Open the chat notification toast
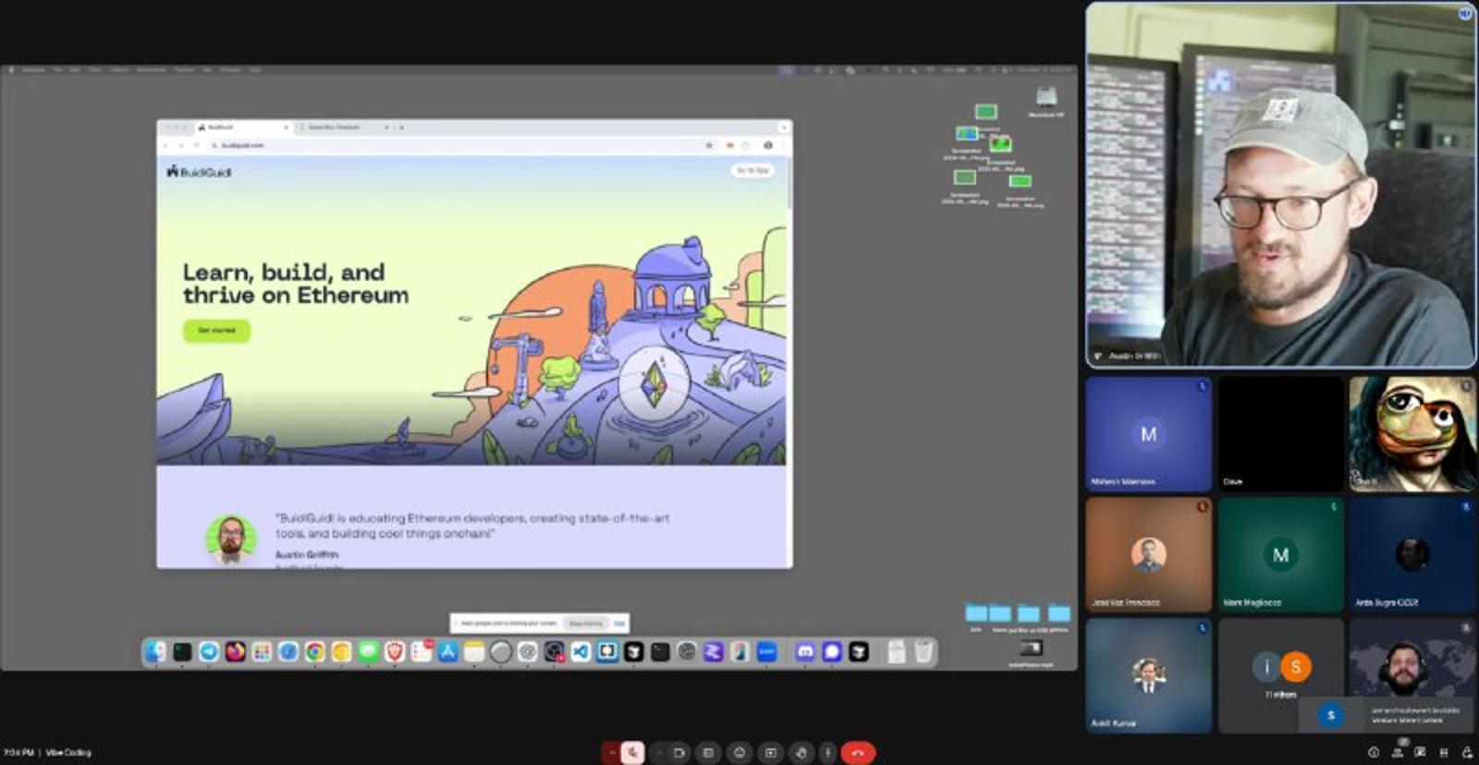 pyautogui.click(x=1387, y=715)
